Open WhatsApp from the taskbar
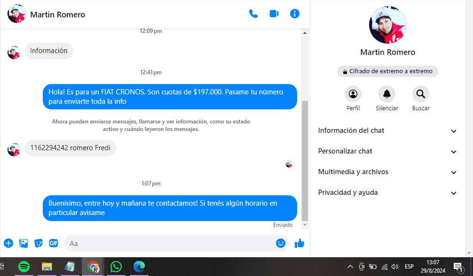The height and width of the screenshot is (276, 473). (116, 267)
